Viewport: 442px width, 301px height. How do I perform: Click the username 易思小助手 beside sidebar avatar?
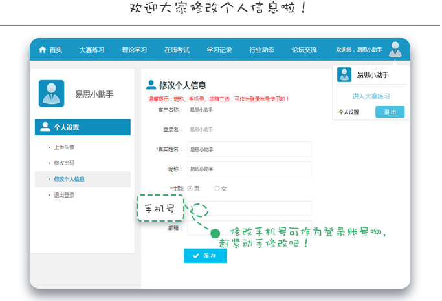tap(94, 94)
